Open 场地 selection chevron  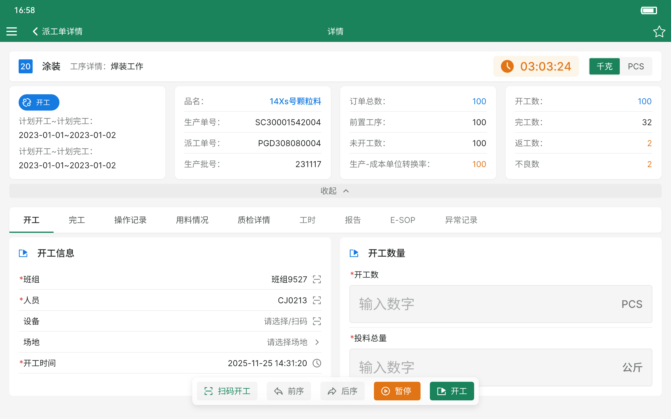[x=317, y=342]
